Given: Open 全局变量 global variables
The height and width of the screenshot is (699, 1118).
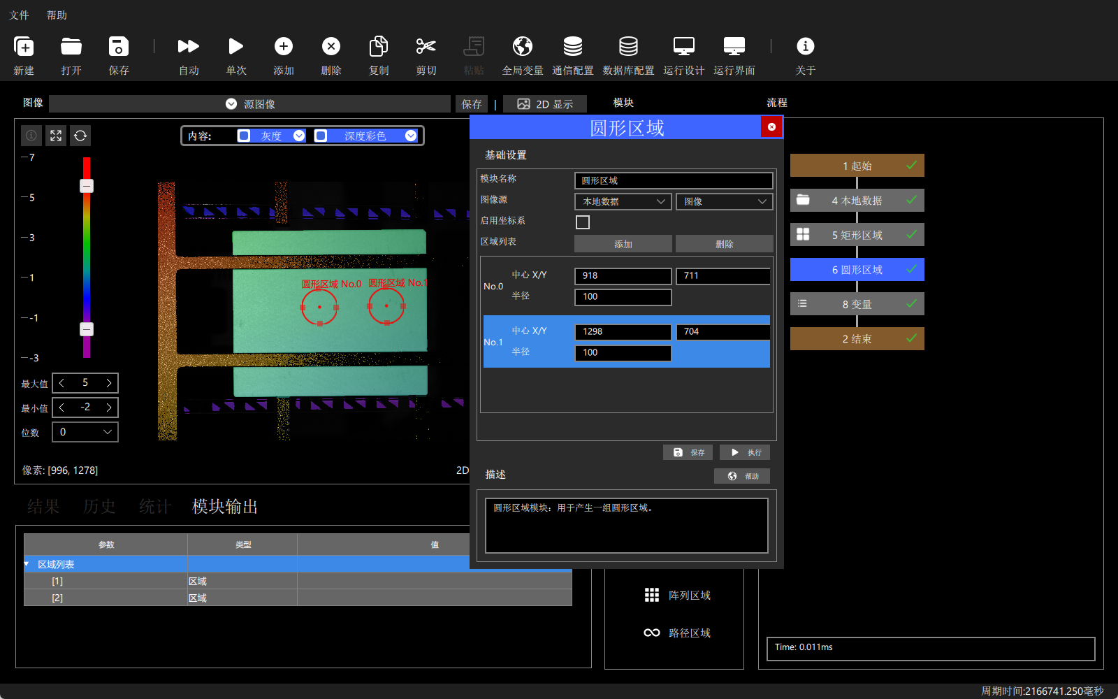Looking at the screenshot, I should tap(522, 47).
